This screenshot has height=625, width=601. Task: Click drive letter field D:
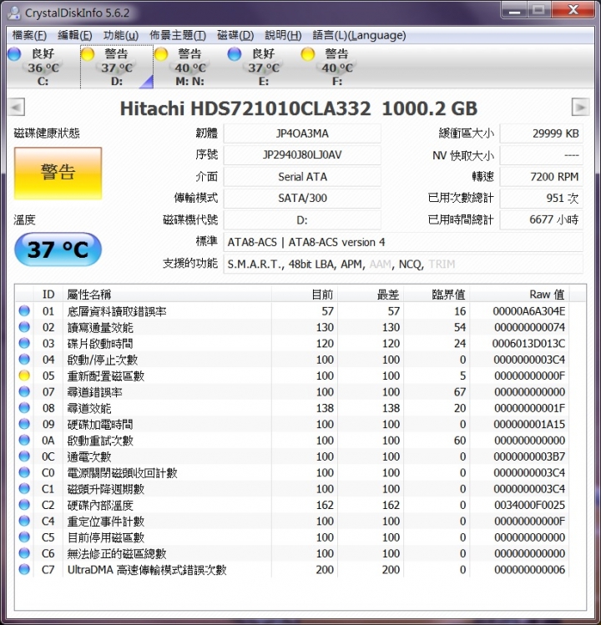(x=302, y=219)
